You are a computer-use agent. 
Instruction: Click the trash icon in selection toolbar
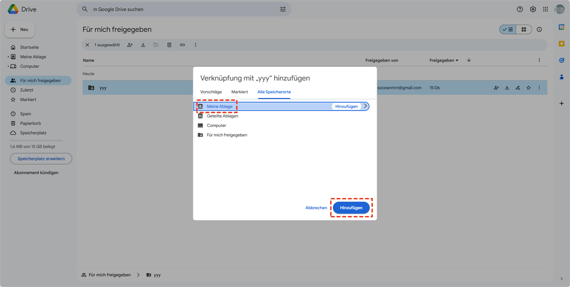coord(169,45)
